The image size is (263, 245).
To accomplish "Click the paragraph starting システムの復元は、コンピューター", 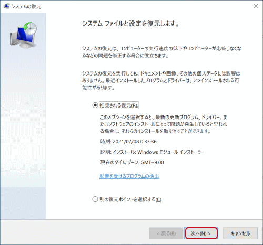I will pos(161,52).
